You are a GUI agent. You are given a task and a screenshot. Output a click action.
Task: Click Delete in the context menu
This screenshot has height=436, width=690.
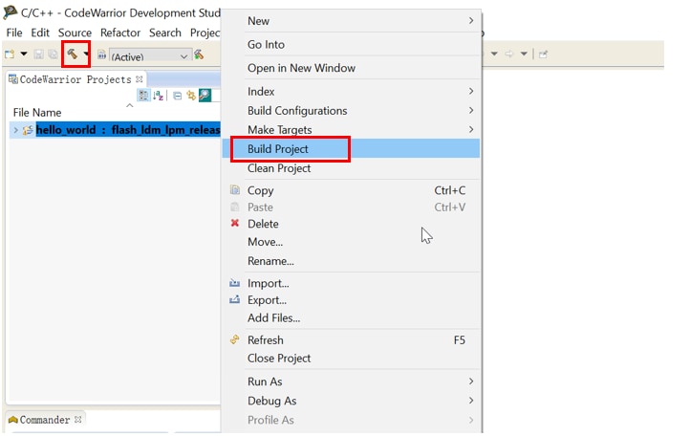pyautogui.click(x=263, y=224)
